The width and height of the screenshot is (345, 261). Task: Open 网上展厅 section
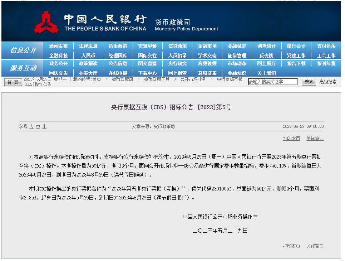[266, 64]
